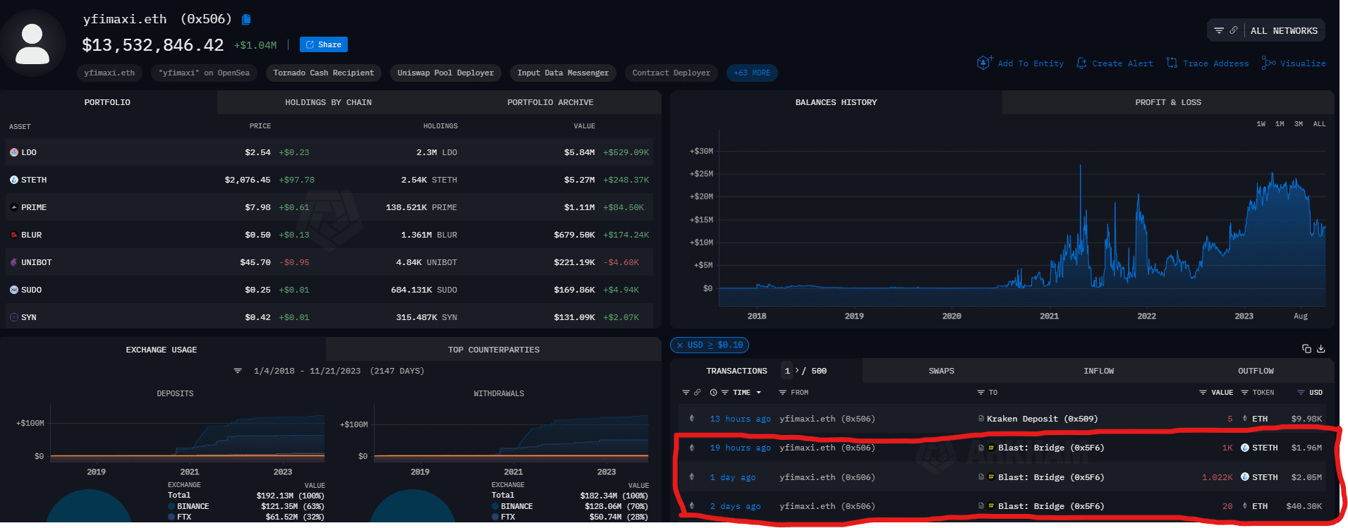Click the STETH icon in the $1.96M row
Image resolution: width=1348 pixels, height=528 pixels.
click(x=1245, y=448)
